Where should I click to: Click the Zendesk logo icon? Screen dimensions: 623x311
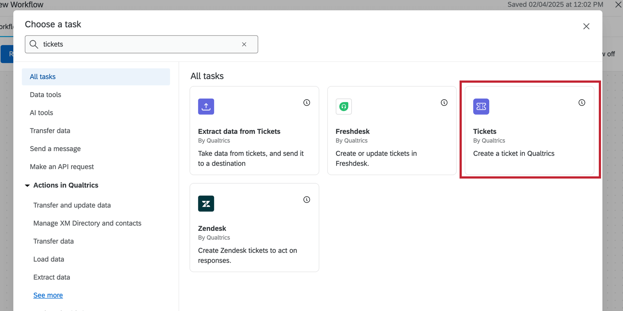tap(206, 203)
